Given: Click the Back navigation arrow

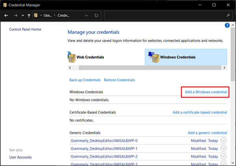Looking at the screenshot, I should 6,16.
